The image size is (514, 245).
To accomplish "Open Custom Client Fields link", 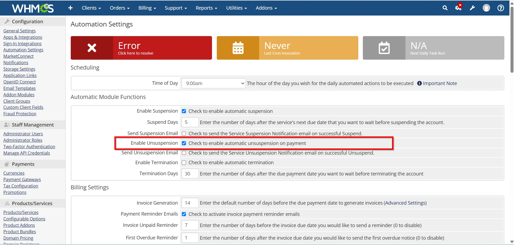I will click(23, 107).
